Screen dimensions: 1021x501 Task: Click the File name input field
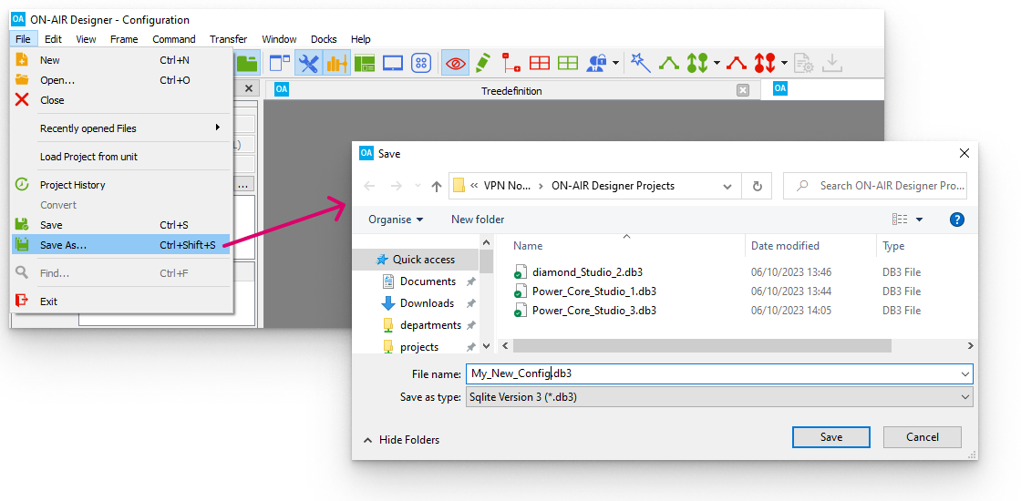tap(711, 373)
